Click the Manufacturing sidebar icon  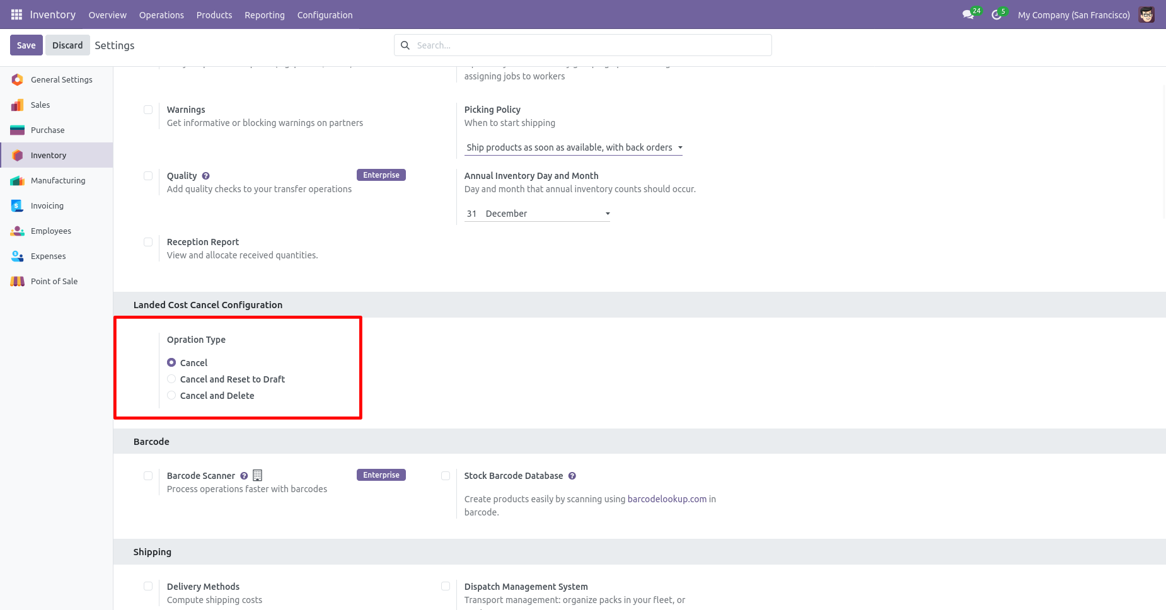[x=17, y=180]
